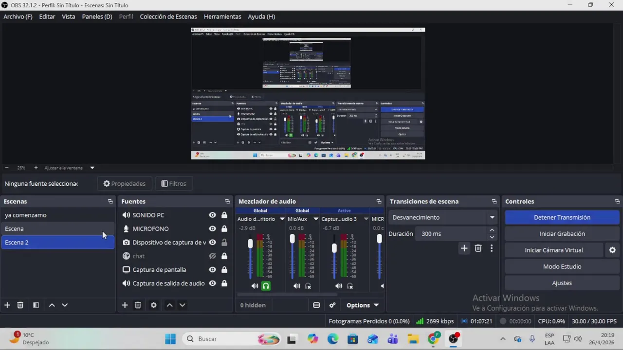Open Colección de Escenas menu
The height and width of the screenshot is (350, 623).
(x=168, y=17)
